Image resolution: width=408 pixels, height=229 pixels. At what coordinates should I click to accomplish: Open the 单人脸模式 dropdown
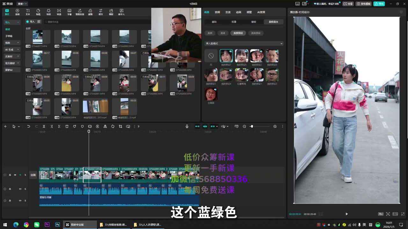[x=244, y=44]
